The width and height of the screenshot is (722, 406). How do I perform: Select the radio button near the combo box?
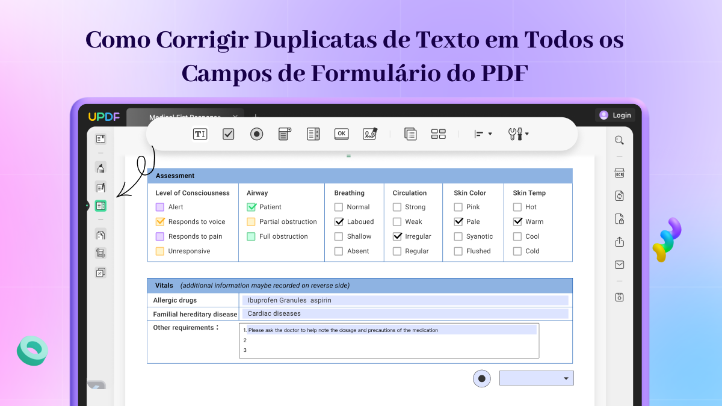[x=481, y=378]
